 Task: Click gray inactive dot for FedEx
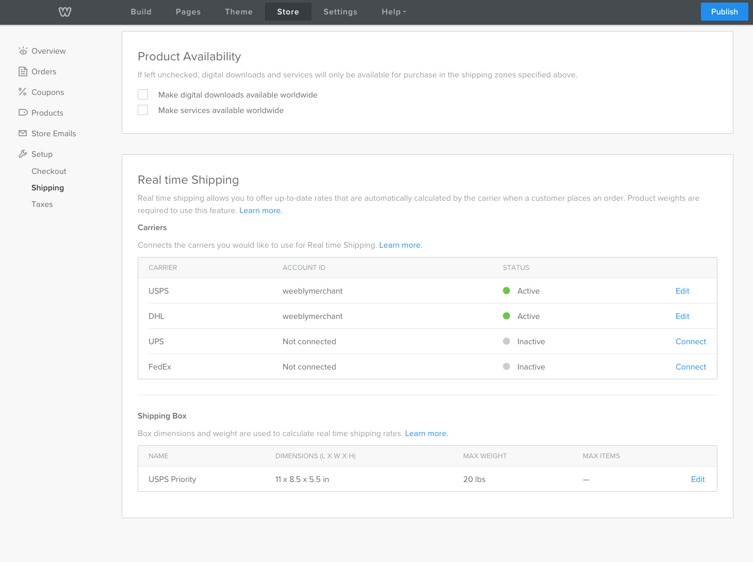(506, 366)
